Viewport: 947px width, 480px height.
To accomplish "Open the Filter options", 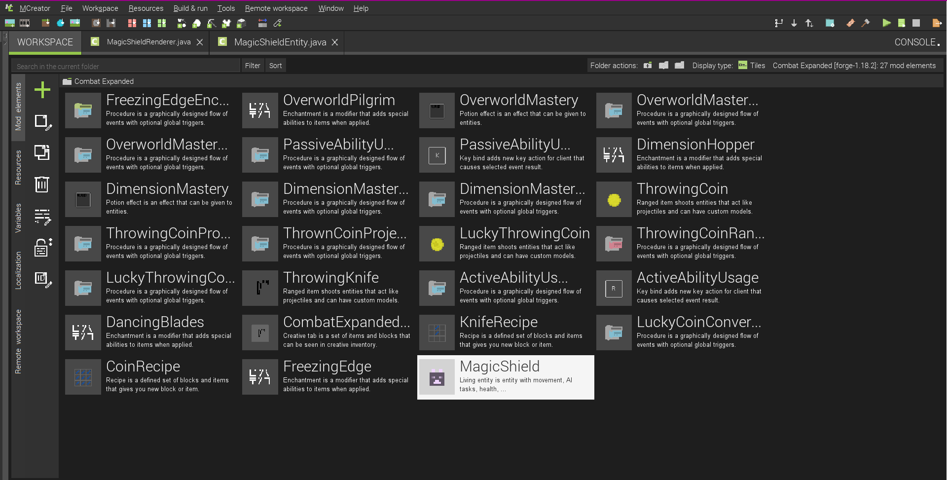I will click(253, 65).
